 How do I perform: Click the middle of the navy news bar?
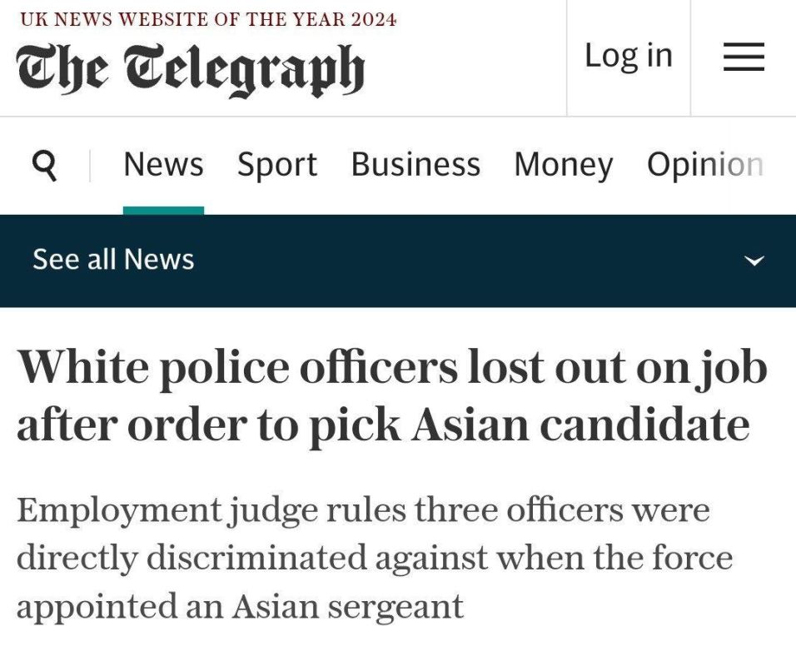398,261
